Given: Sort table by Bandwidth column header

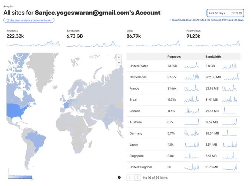Looking at the screenshot, I should pos(213,57).
